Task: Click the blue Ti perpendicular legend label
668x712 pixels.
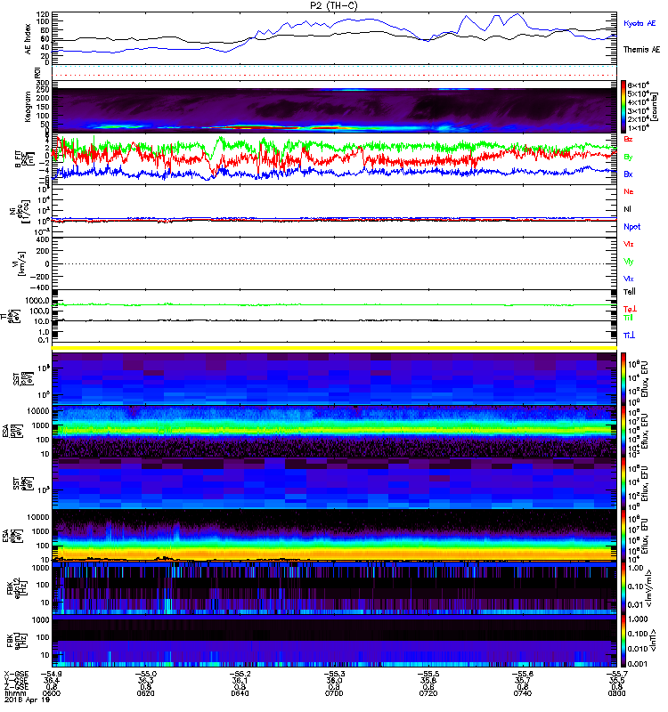Action: [x=629, y=336]
